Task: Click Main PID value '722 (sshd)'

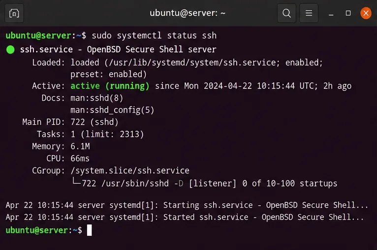Action: (x=94, y=122)
